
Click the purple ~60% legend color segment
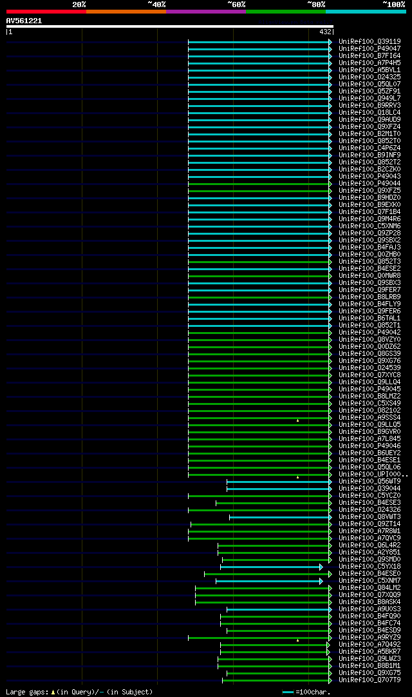tap(206, 12)
